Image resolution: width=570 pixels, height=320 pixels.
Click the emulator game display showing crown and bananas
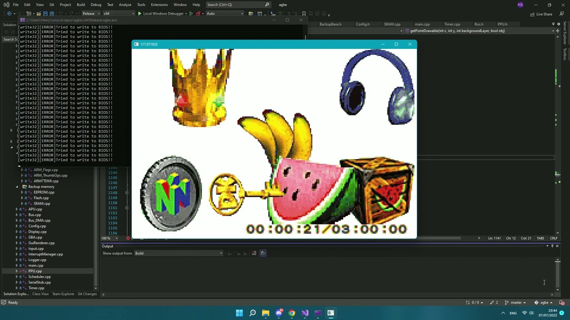(x=274, y=144)
